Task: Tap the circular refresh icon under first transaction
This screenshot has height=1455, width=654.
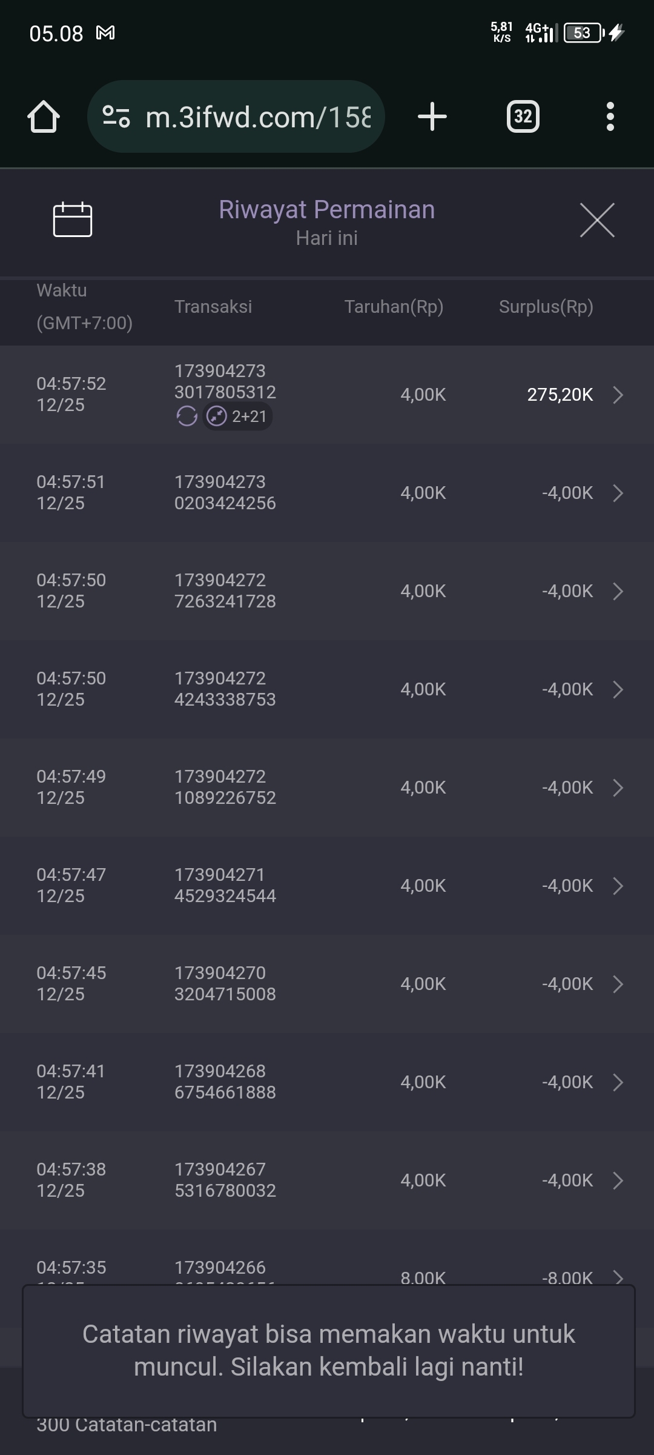Action: point(187,416)
